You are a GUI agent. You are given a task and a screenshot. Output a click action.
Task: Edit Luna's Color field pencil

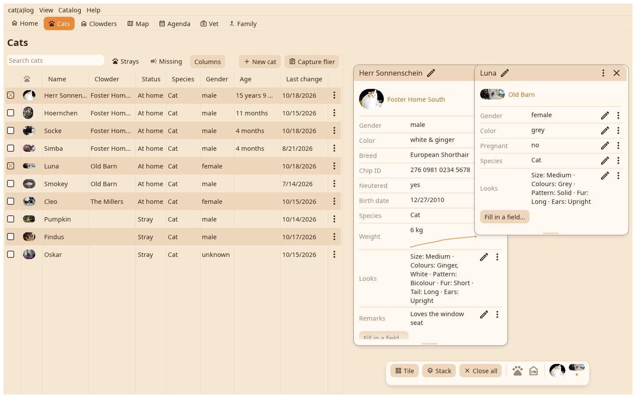605,130
